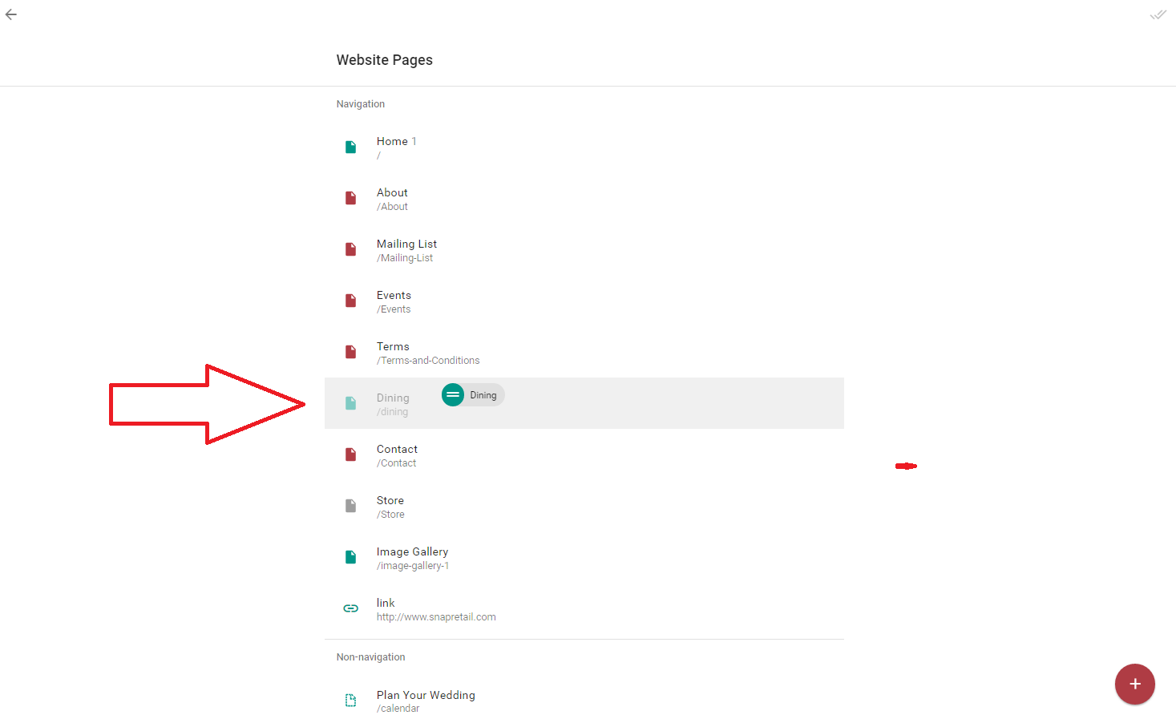
Task: Click the chain link icon next to link
Action: pos(350,608)
